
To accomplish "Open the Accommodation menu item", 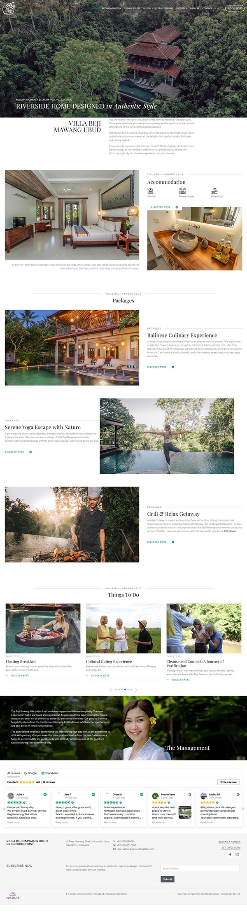I will pyautogui.click(x=111, y=8).
